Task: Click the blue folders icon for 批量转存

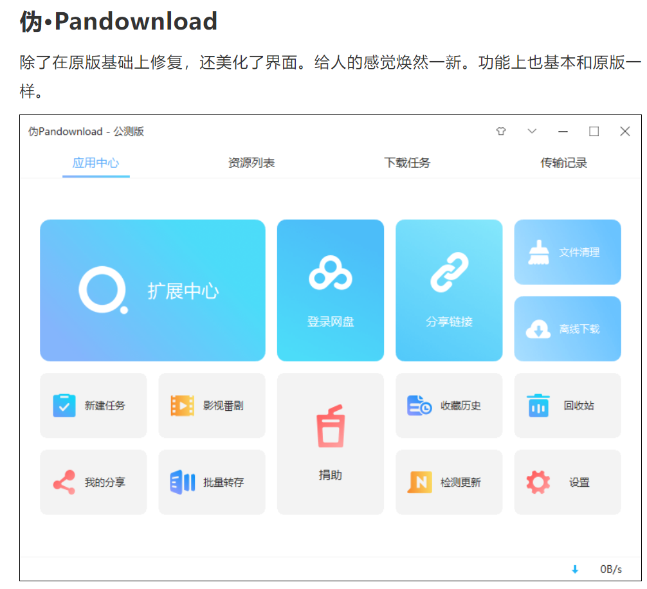Action: click(x=183, y=482)
